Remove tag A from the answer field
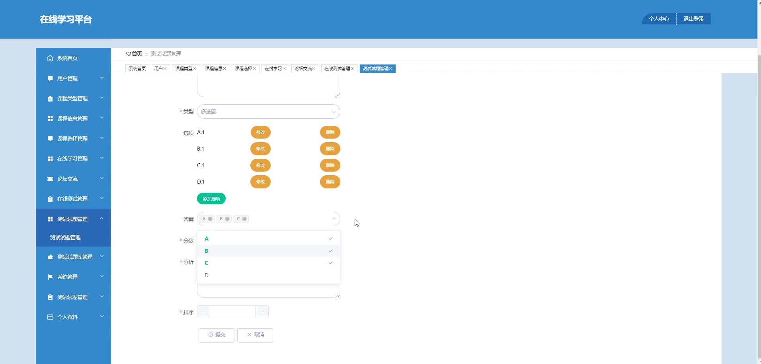This screenshot has width=761, height=364. (x=210, y=219)
